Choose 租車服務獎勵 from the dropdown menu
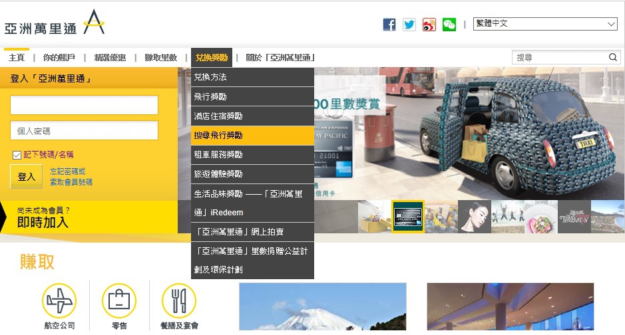The image size is (625, 335). tap(252, 155)
